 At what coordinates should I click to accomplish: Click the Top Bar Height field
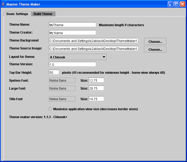(x=54, y=72)
